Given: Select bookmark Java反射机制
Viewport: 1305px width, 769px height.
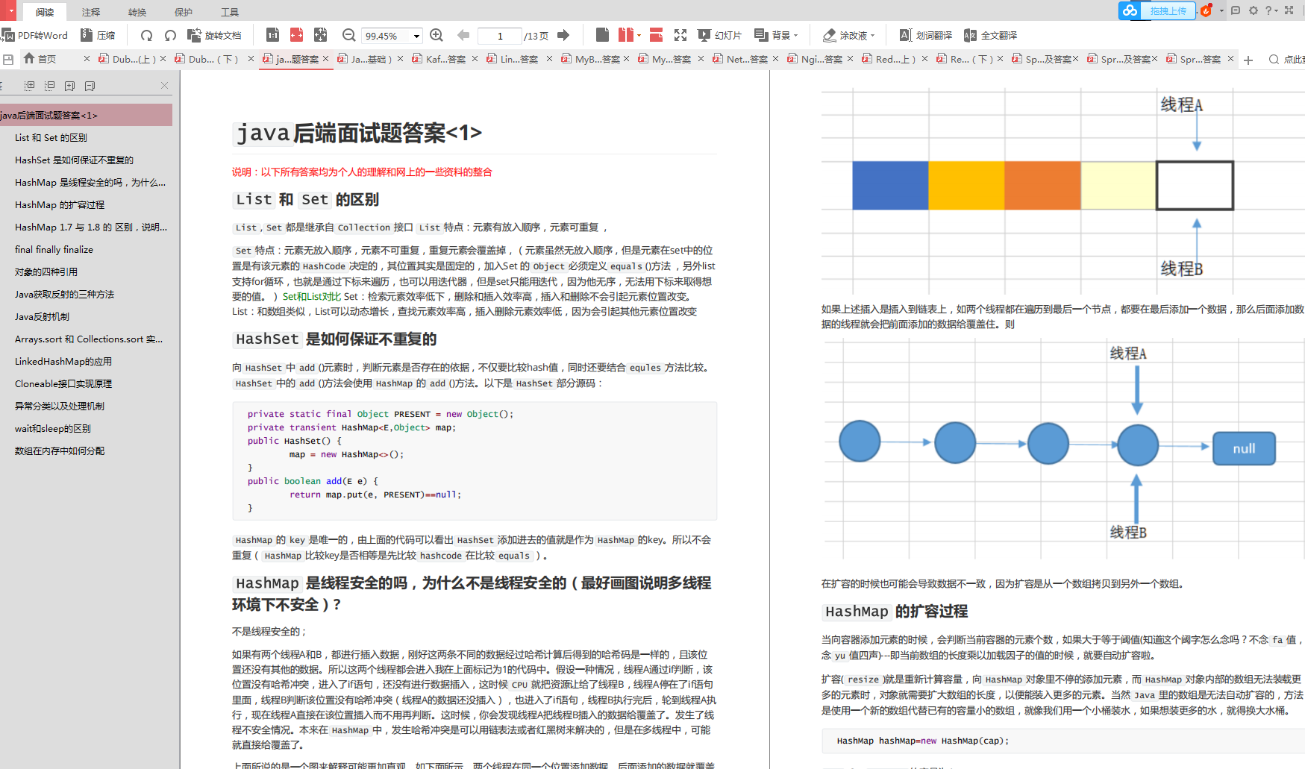Looking at the screenshot, I should pos(42,317).
